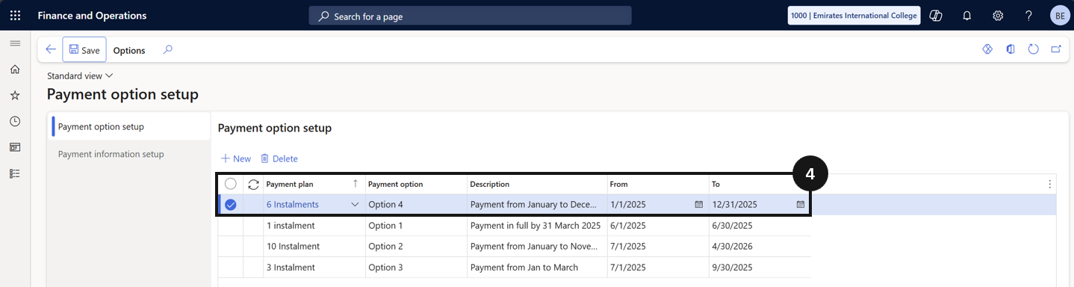
Task: Open Modules list icon in sidebar
Action: [x=15, y=173]
